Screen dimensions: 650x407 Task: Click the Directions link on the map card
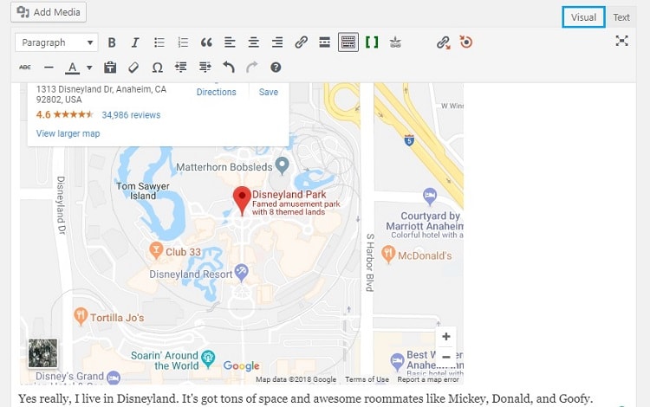tap(216, 92)
